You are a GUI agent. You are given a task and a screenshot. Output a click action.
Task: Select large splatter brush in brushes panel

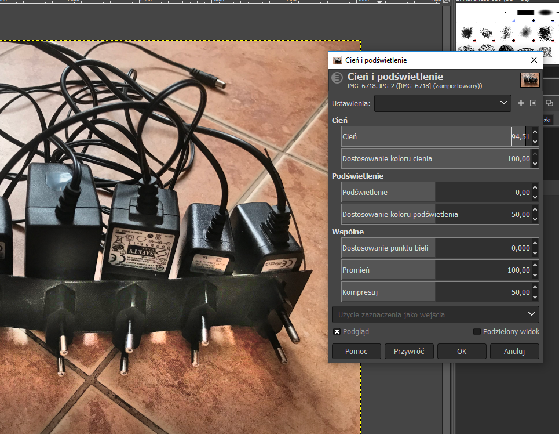pyautogui.click(x=545, y=33)
